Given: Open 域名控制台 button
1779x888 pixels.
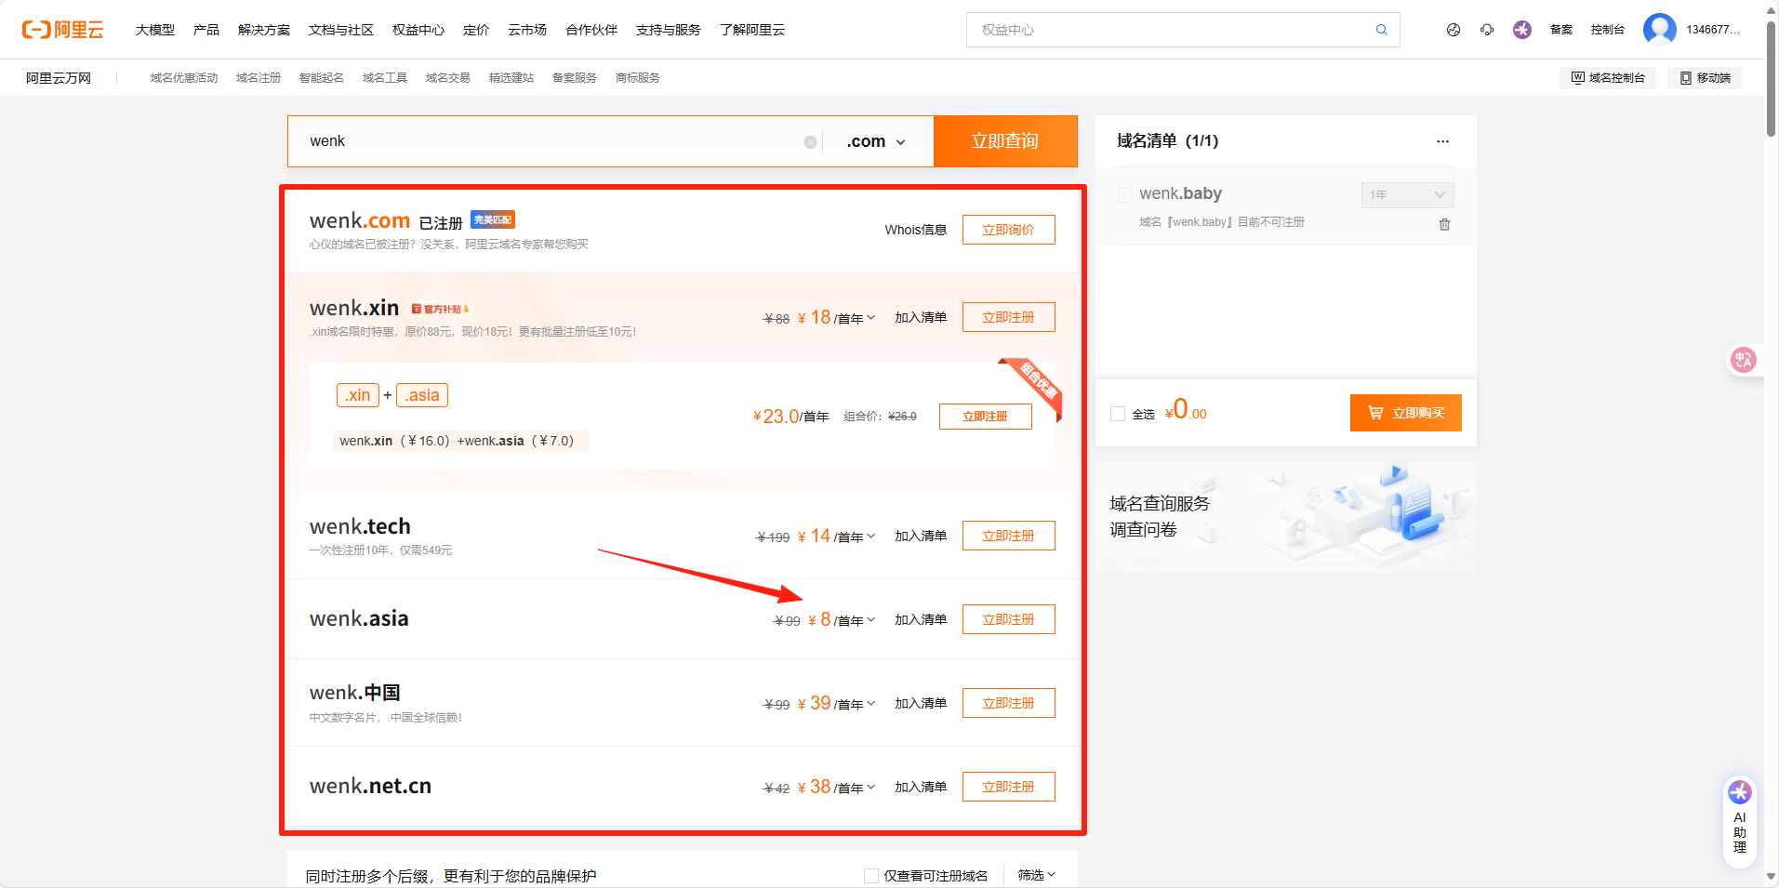Looking at the screenshot, I should tap(1608, 78).
